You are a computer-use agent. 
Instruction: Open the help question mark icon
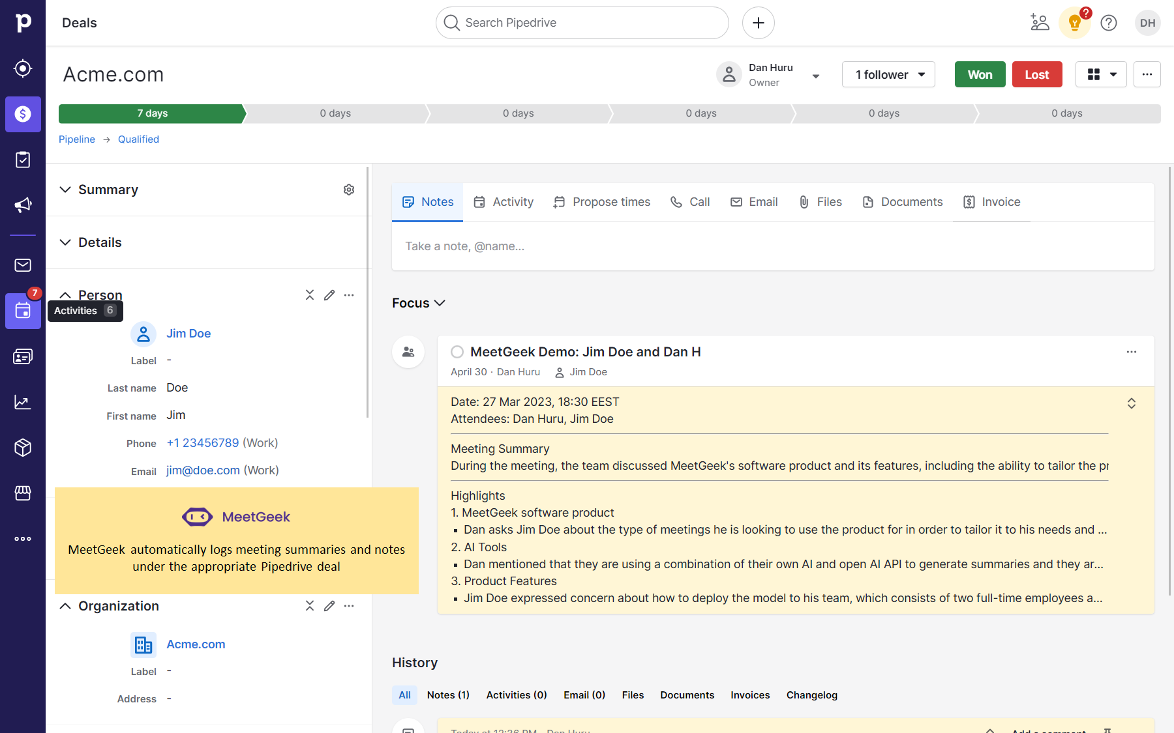(x=1109, y=23)
